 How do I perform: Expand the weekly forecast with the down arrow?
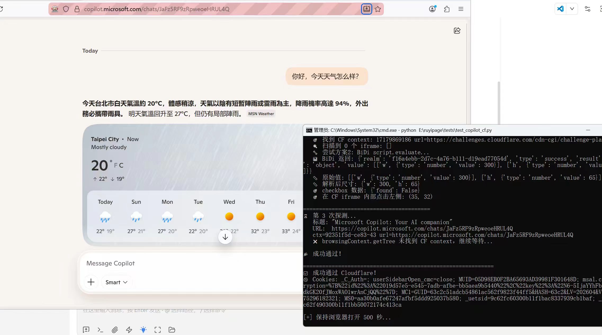pos(225,237)
